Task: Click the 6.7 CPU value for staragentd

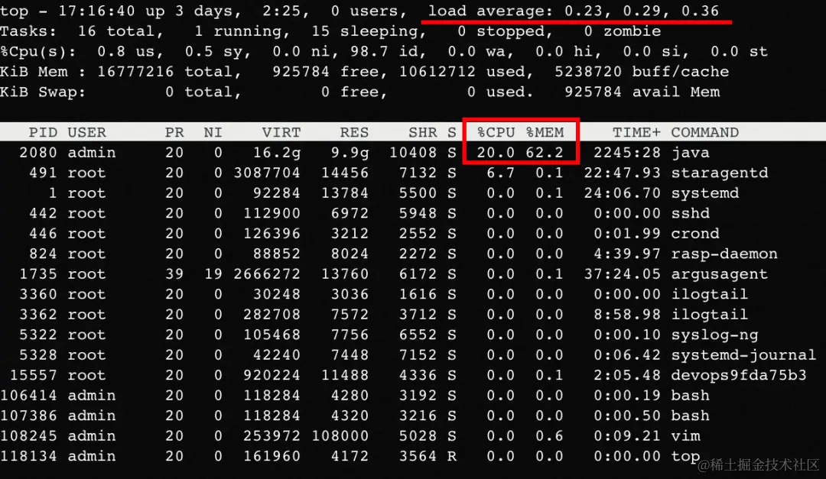Action: pos(500,173)
